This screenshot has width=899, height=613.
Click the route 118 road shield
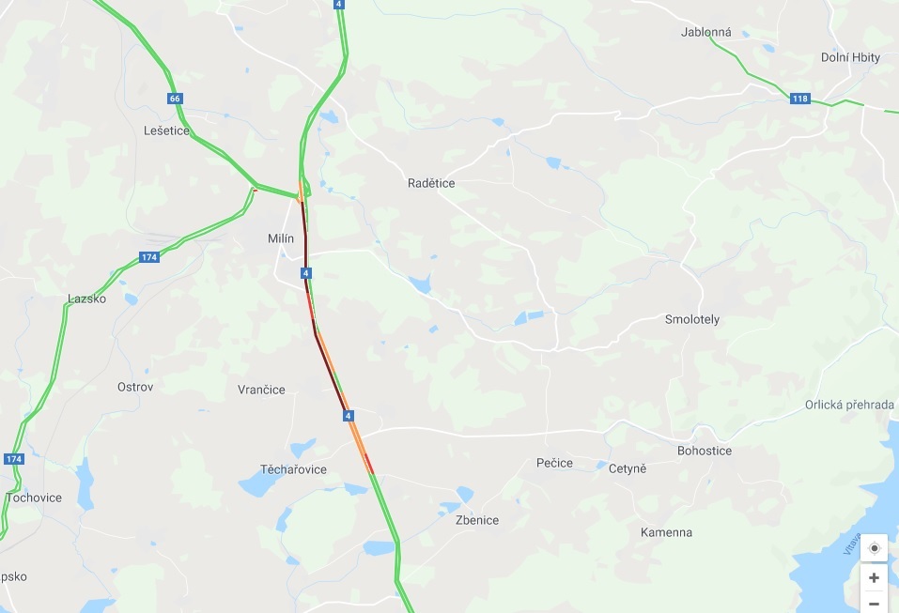tap(799, 99)
